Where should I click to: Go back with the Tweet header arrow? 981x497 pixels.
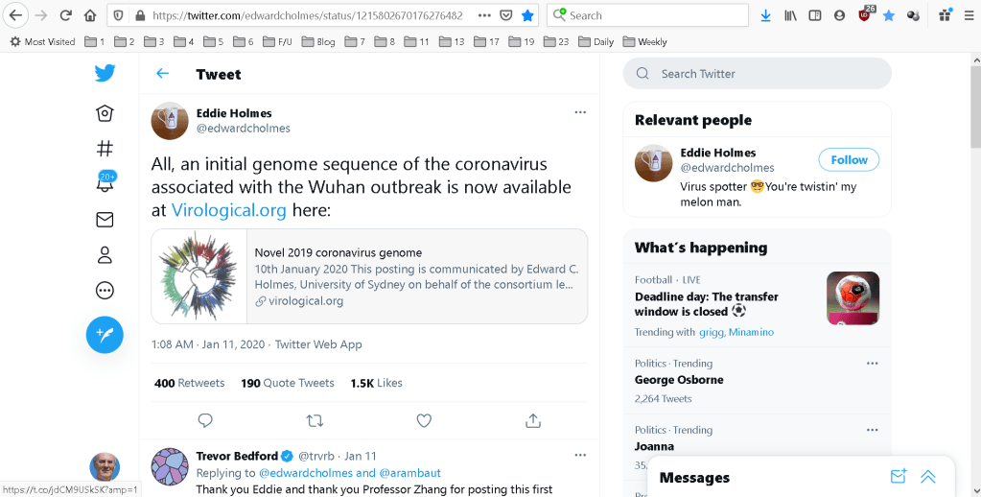(163, 74)
